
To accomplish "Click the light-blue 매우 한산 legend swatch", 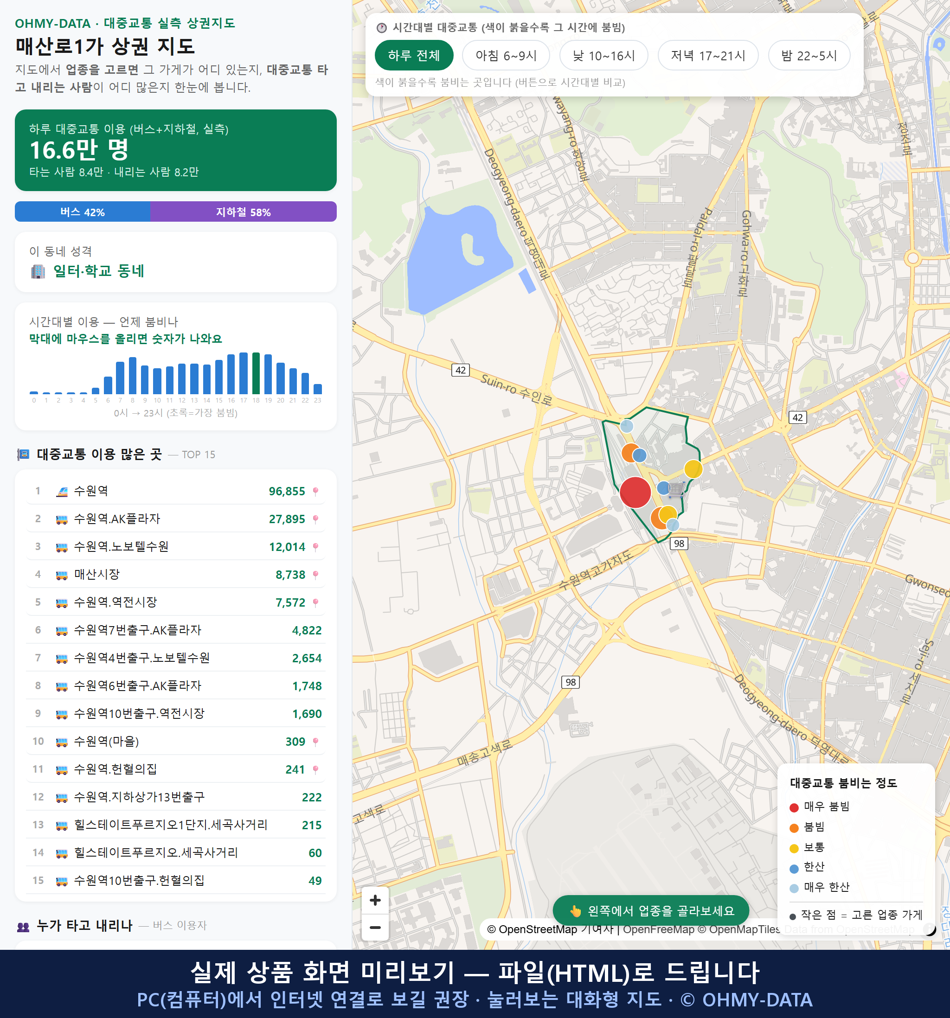I will coord(794,889).
